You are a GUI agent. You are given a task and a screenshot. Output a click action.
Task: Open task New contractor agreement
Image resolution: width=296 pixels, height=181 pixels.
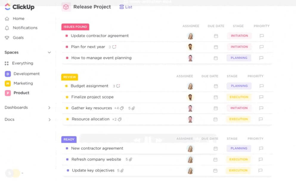(x=97, y=148)
